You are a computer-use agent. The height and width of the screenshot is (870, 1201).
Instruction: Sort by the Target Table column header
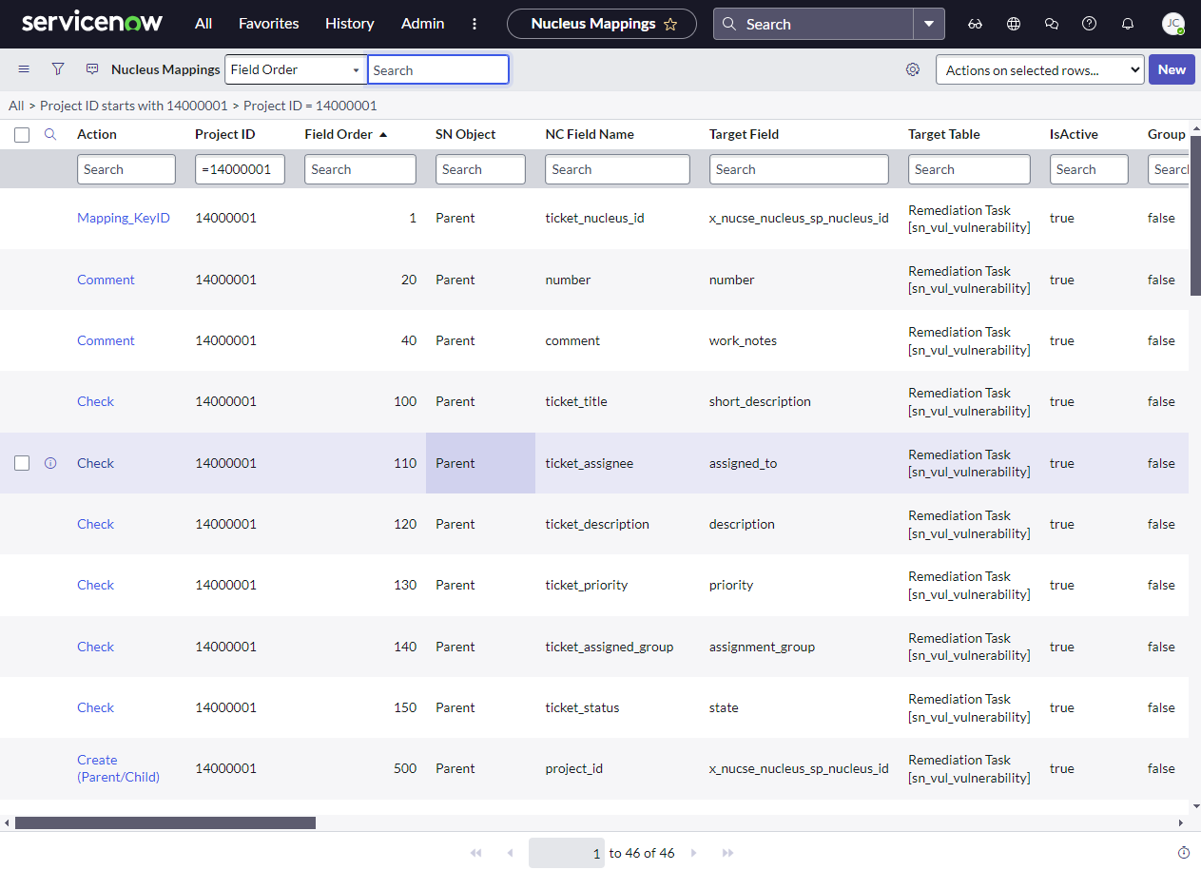pos(944,134)
